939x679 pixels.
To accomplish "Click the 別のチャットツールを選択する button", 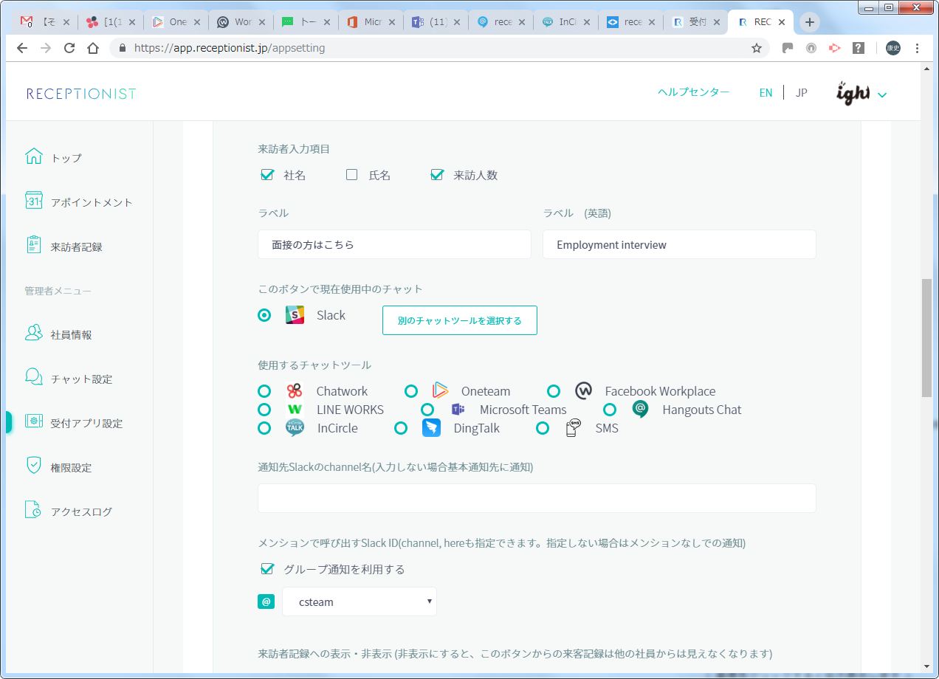I will tap(459, 320).
